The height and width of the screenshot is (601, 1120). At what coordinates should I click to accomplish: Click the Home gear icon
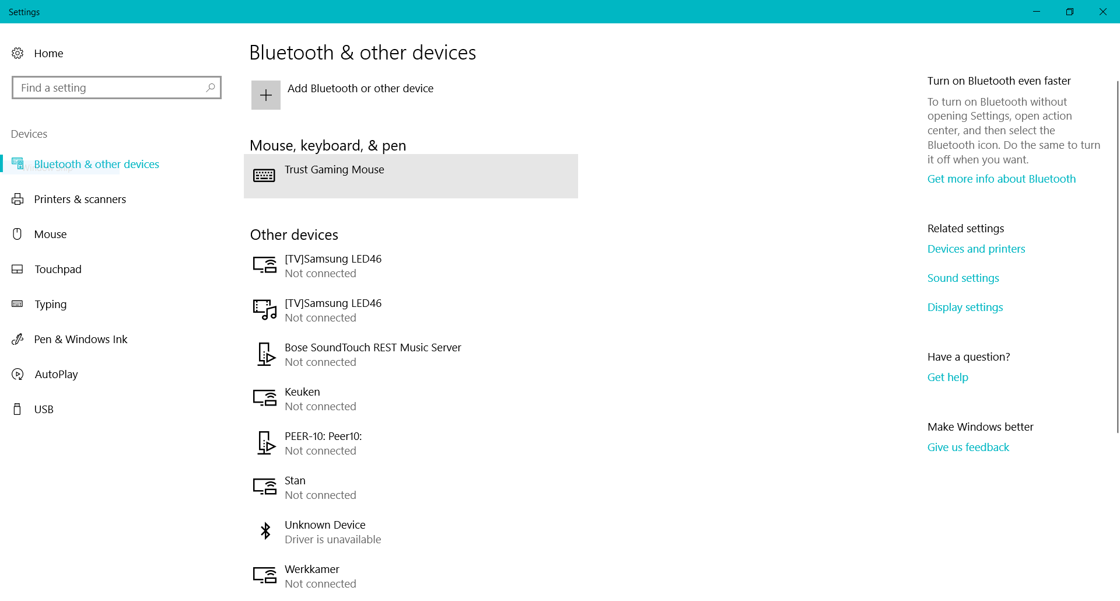click(x=17, y=53)
